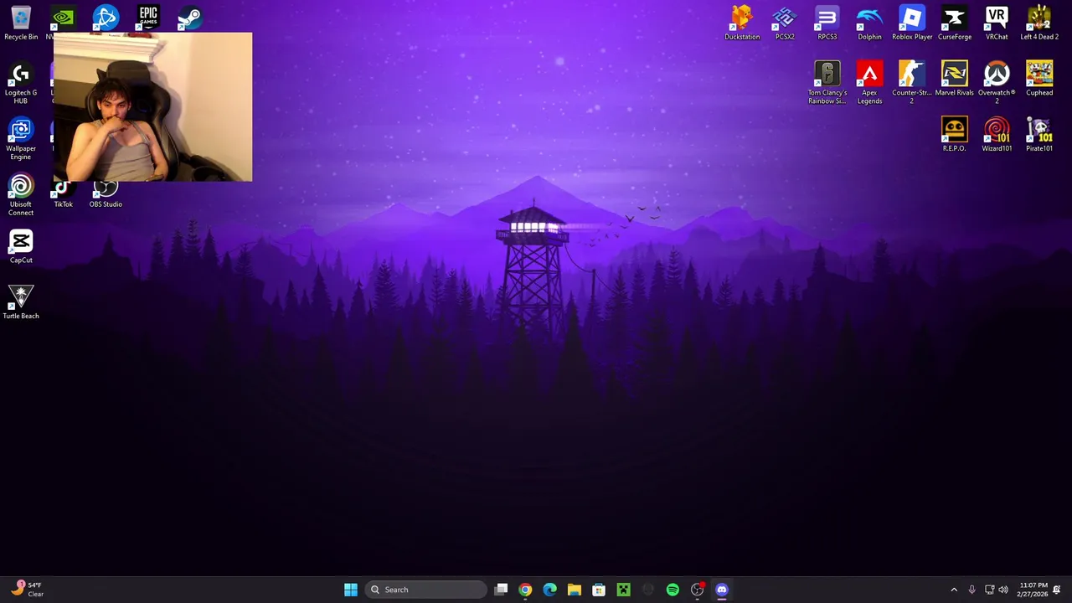Screen dimensions: 1072x603
Task: Click the webcam overlay window
Action: pos(152,107)
